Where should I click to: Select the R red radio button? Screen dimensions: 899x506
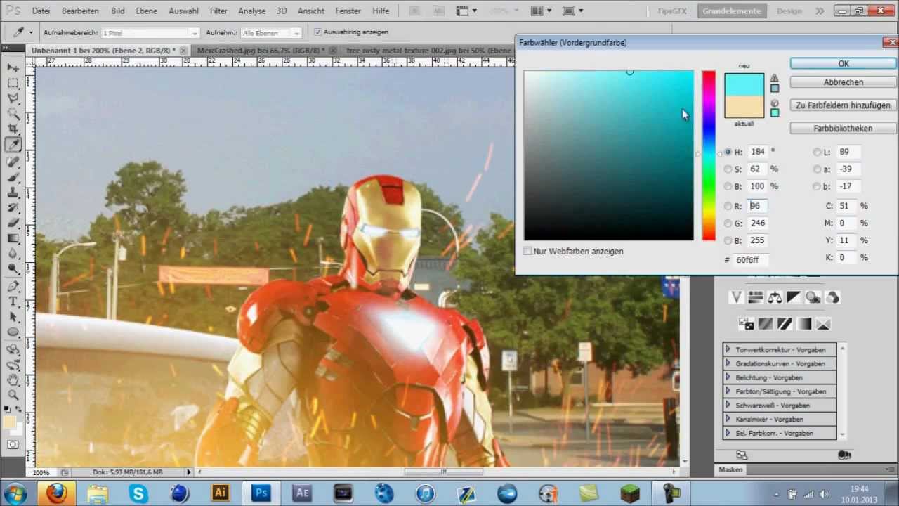728,206
